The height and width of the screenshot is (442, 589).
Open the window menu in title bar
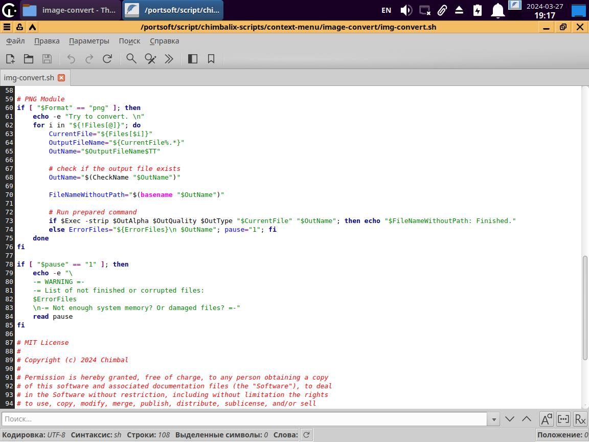point(7,27)
